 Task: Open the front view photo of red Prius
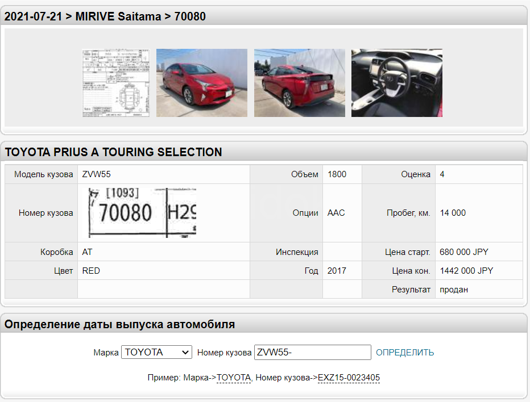tap(202, 83)
